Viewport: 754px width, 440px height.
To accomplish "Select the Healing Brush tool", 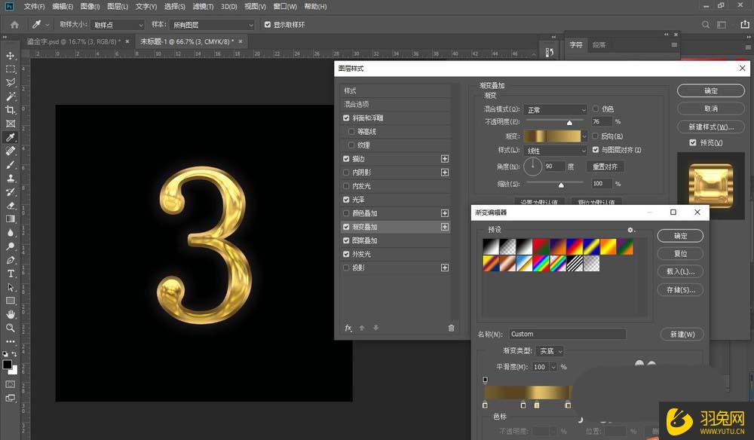I will (10, 151).
